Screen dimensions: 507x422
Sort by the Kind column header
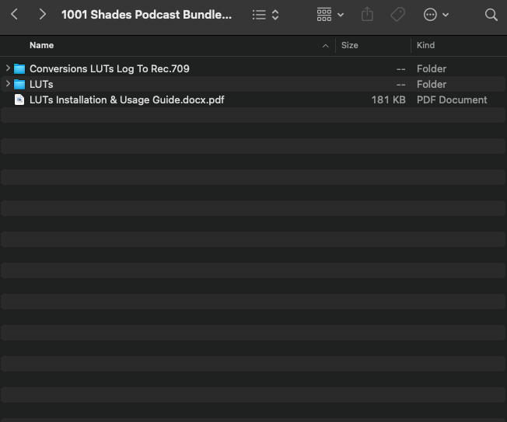coord(425,45)
